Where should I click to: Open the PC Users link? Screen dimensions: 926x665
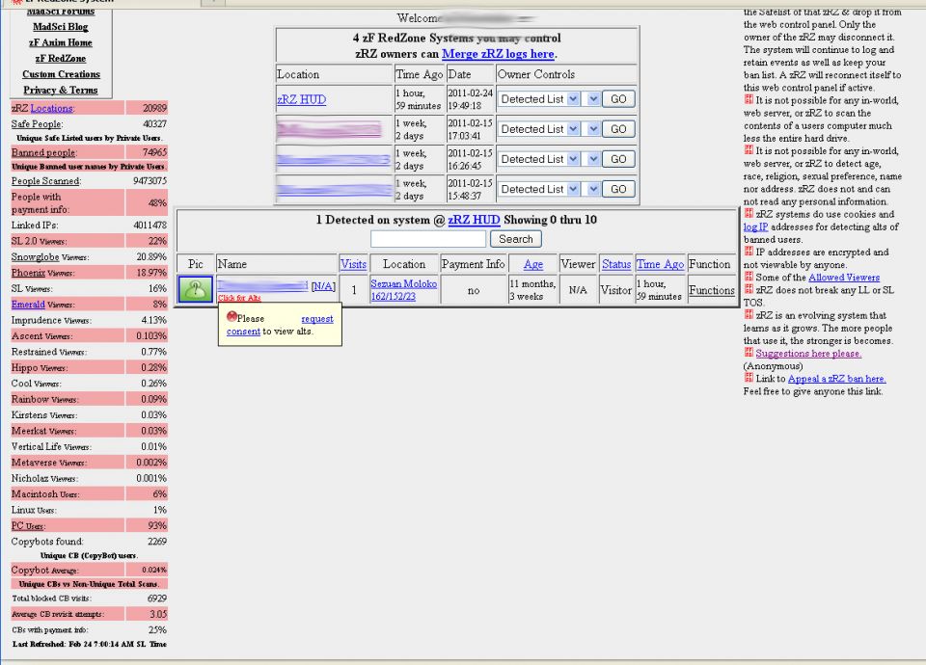tap(28, 526)
